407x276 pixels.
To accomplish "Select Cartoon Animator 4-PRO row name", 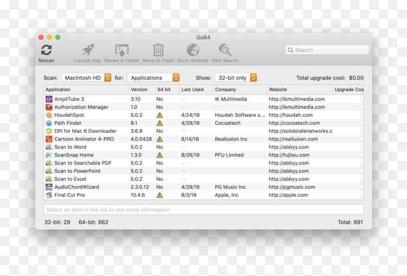I will coord(84,139).
